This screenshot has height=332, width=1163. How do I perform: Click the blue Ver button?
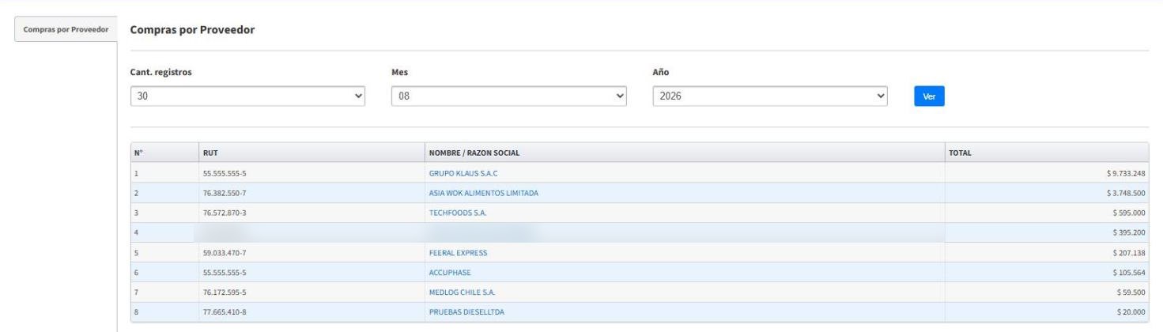(x=929, y=96)
